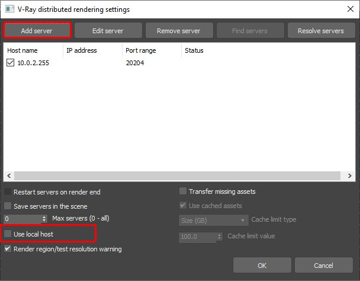Click the 20204 port range cell
360x281 pixels.
point(135,63)
